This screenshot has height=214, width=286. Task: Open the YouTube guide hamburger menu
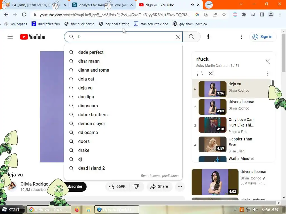(x=10, y=37)
